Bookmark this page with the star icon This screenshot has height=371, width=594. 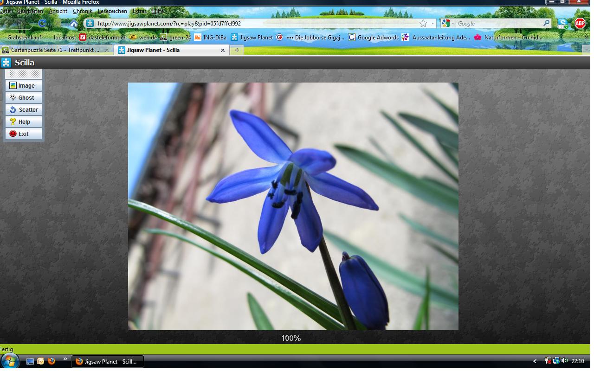point(423,24)
